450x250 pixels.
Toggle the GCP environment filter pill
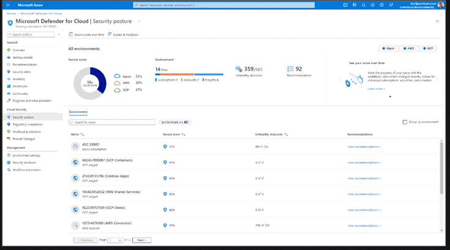[x=428, y=48]
